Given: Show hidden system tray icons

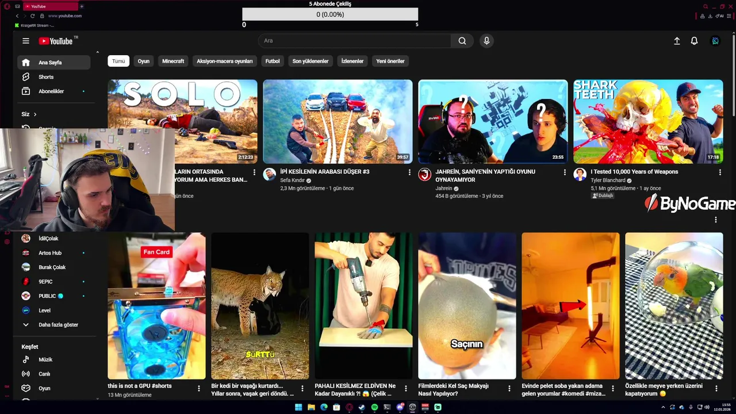Looking at the screenshot, I should pos(663,407).
